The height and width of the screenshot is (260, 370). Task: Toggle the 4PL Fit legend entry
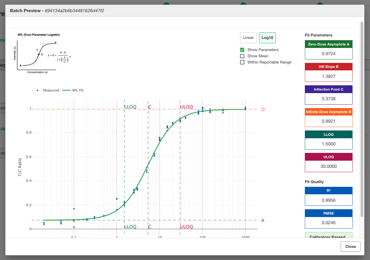[73, 90]
